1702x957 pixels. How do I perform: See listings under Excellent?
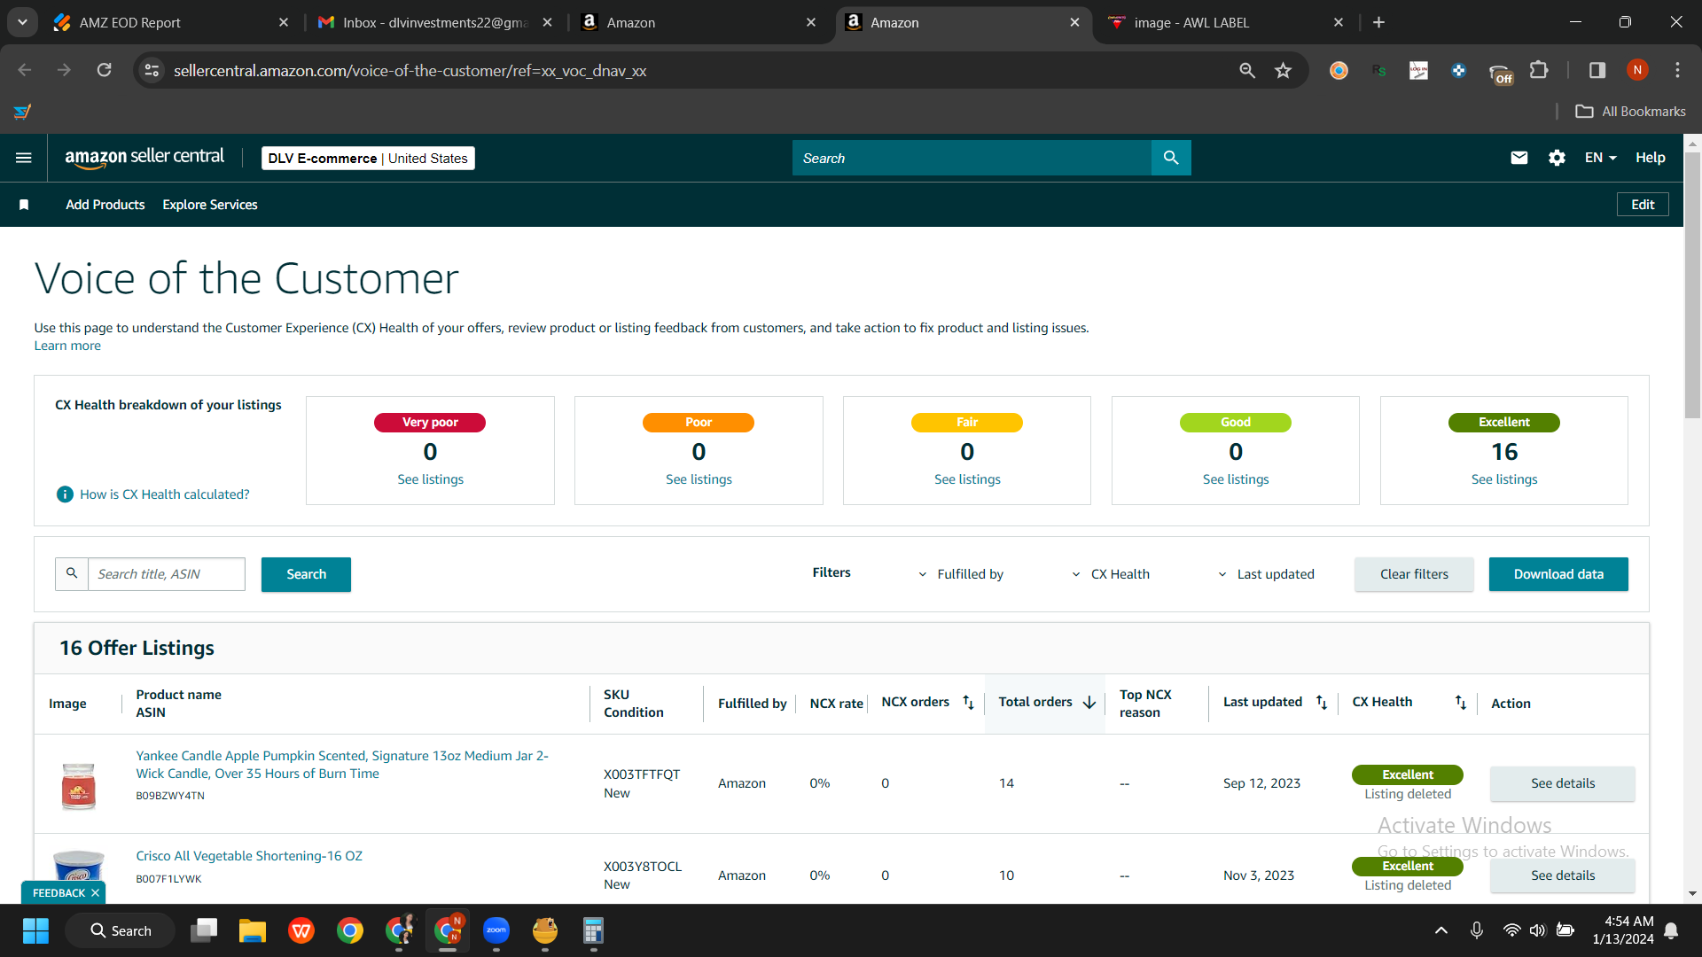click(x=1504, y=479)
